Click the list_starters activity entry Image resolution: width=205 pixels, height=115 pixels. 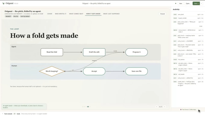pyautogui.click(x=188, y=60)
